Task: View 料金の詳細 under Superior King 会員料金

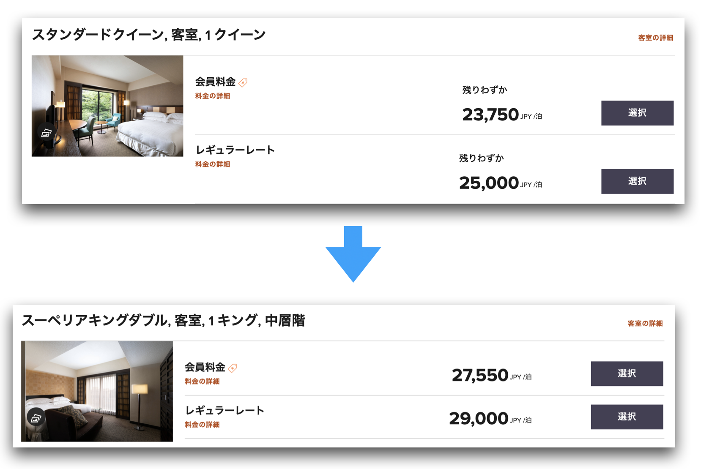Action: pyautogui.click(x=202, y=381)
